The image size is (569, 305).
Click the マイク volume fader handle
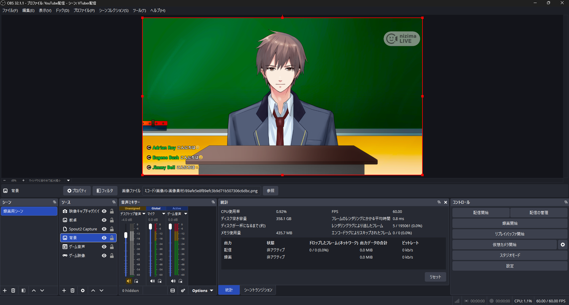(x=150, y=227)
